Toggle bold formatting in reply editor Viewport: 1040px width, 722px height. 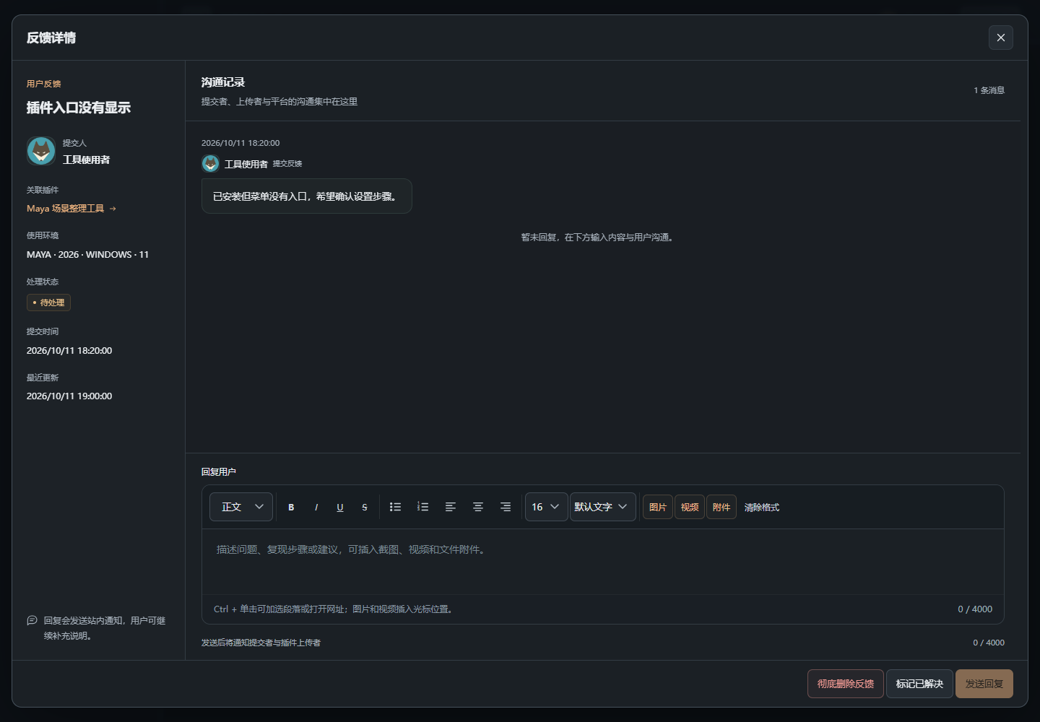coord(291,507)
